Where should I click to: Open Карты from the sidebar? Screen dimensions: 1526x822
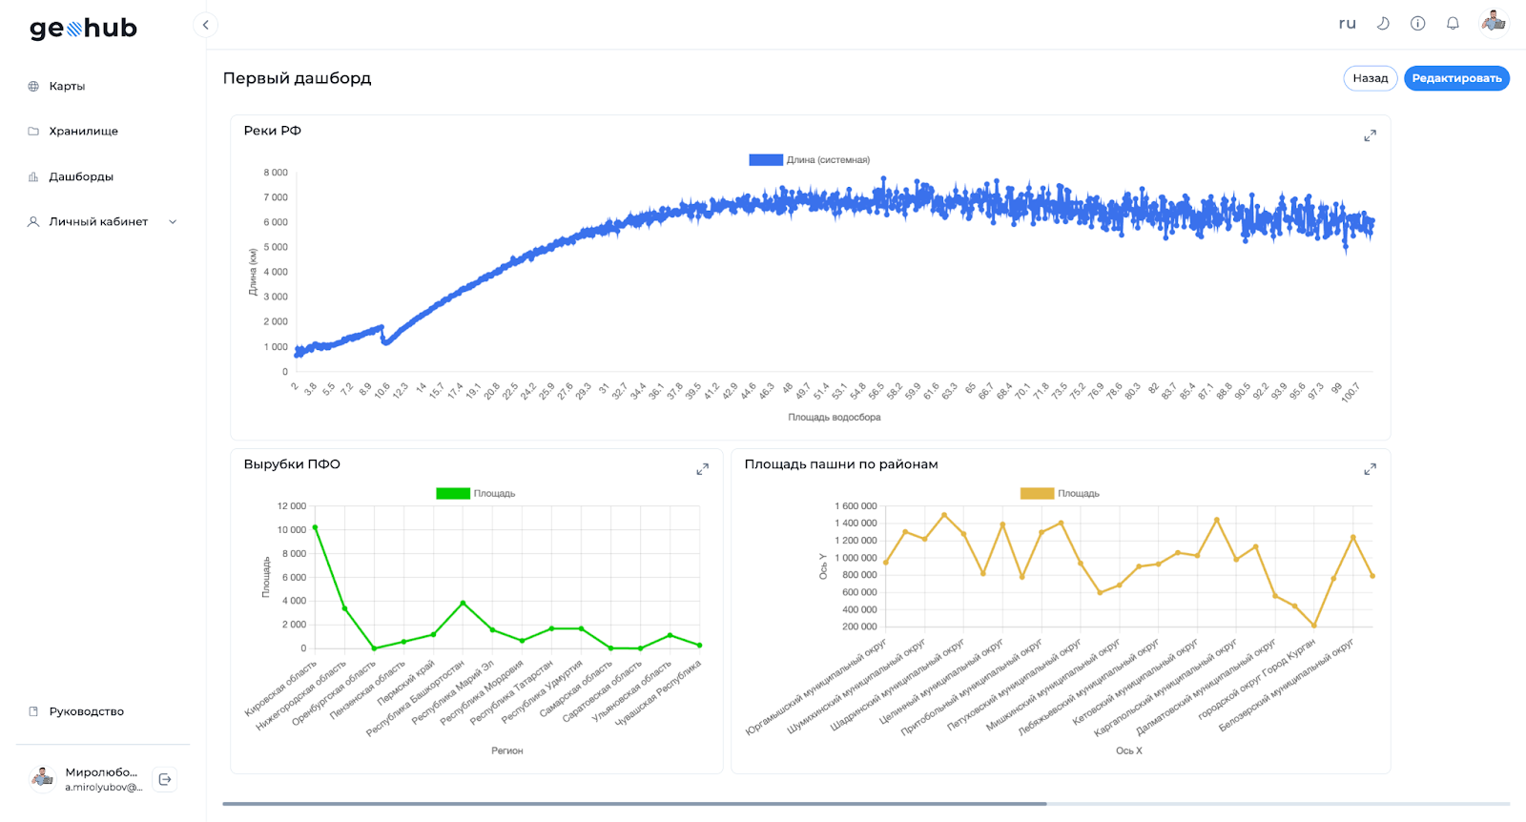[x=67, y=86]
